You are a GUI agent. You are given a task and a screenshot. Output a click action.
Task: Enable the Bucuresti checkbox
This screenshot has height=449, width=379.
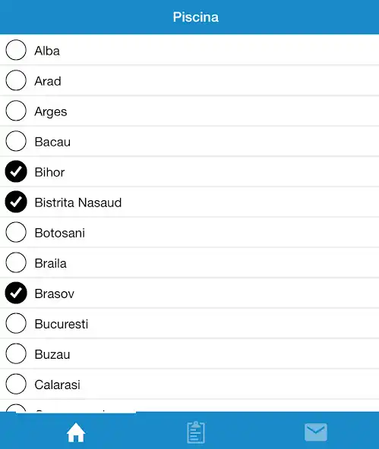point(16,323)
